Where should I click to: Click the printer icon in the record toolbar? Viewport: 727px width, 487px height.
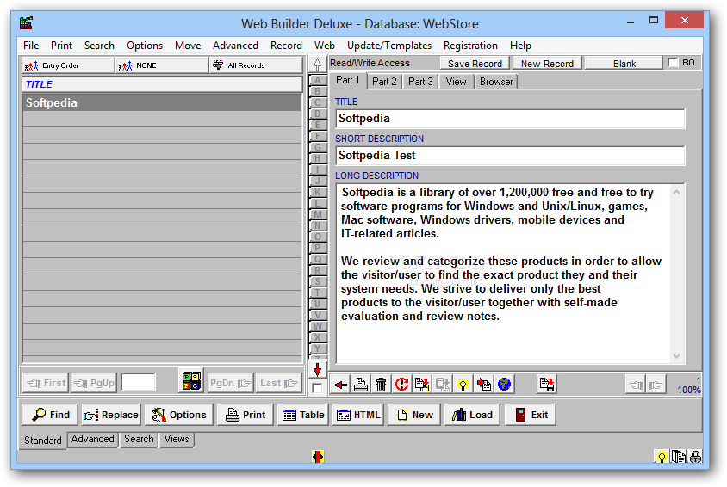[361, 385]
